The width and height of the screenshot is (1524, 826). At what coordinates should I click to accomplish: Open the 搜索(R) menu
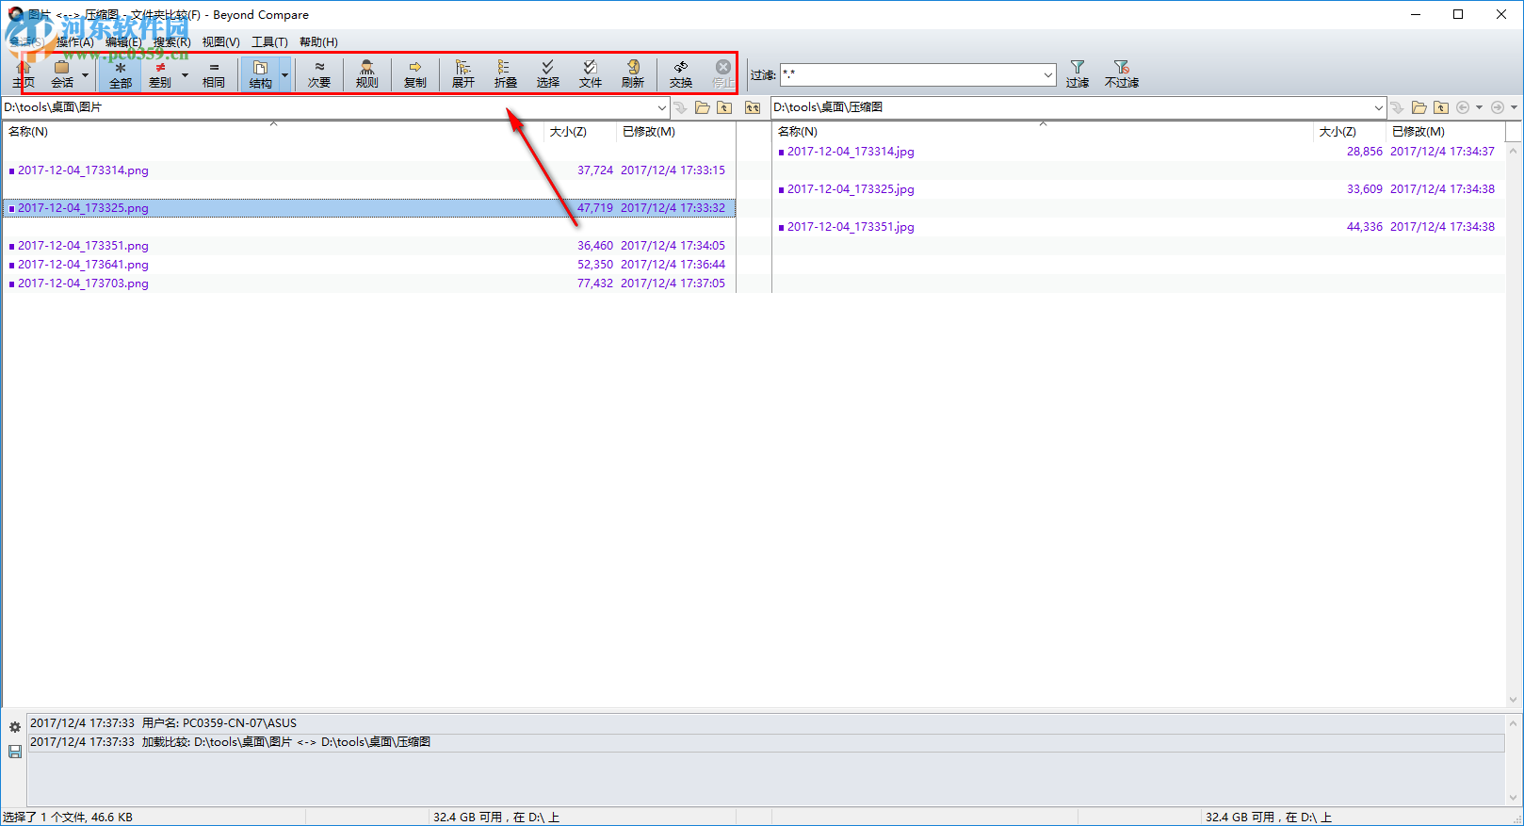coord(172,41)
